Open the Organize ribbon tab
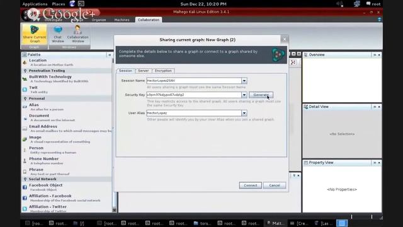Image resolution: width=403 pixels, height=227 pixels. pyautogui.click(x=99, y=20)
